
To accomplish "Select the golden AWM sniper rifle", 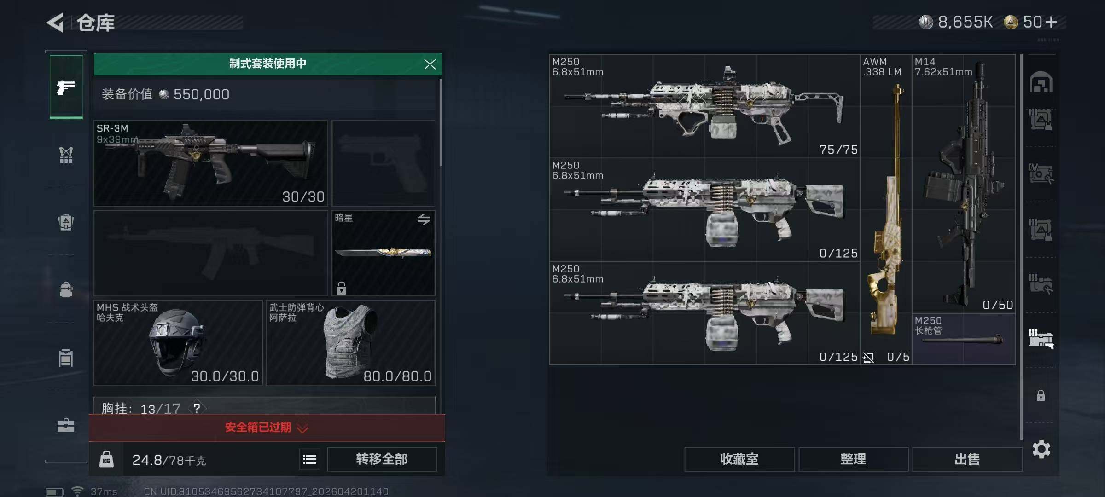I will [886, 209].
